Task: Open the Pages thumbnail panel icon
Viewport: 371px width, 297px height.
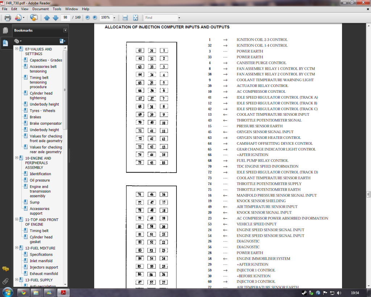Action: click(5, 30)
